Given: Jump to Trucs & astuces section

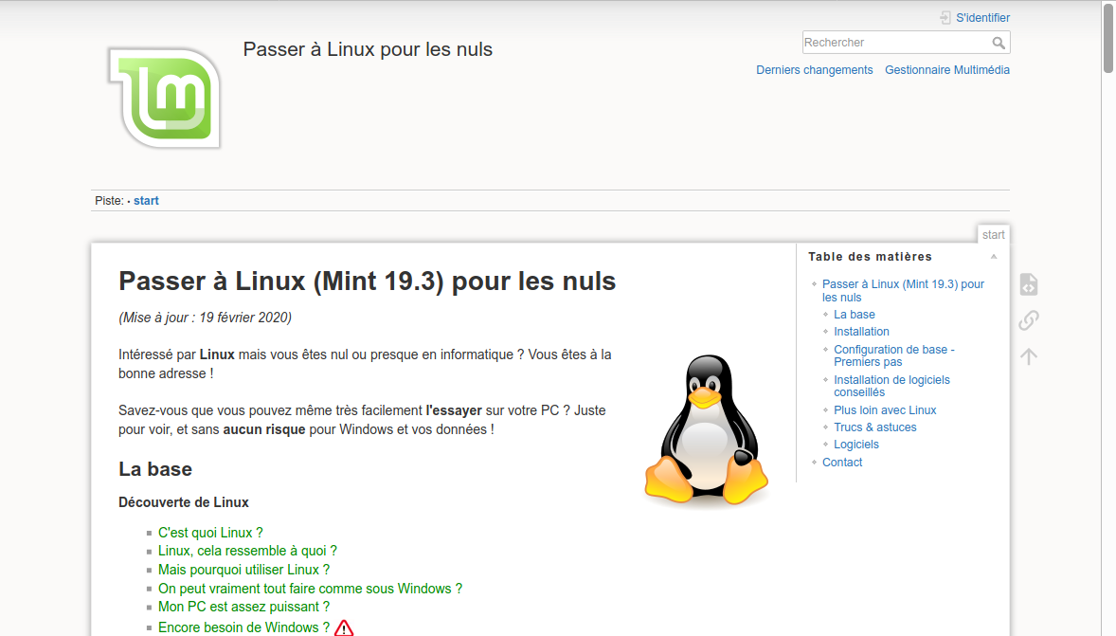Looking at the screenshot, I should (874, 427).
